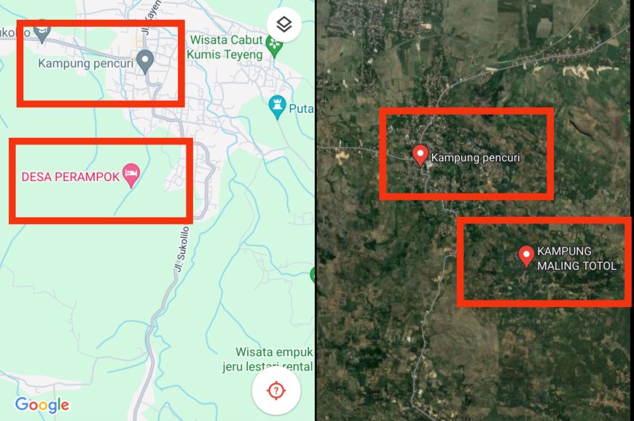Tap the green partial pin at map edge

[x=312, y=274]
